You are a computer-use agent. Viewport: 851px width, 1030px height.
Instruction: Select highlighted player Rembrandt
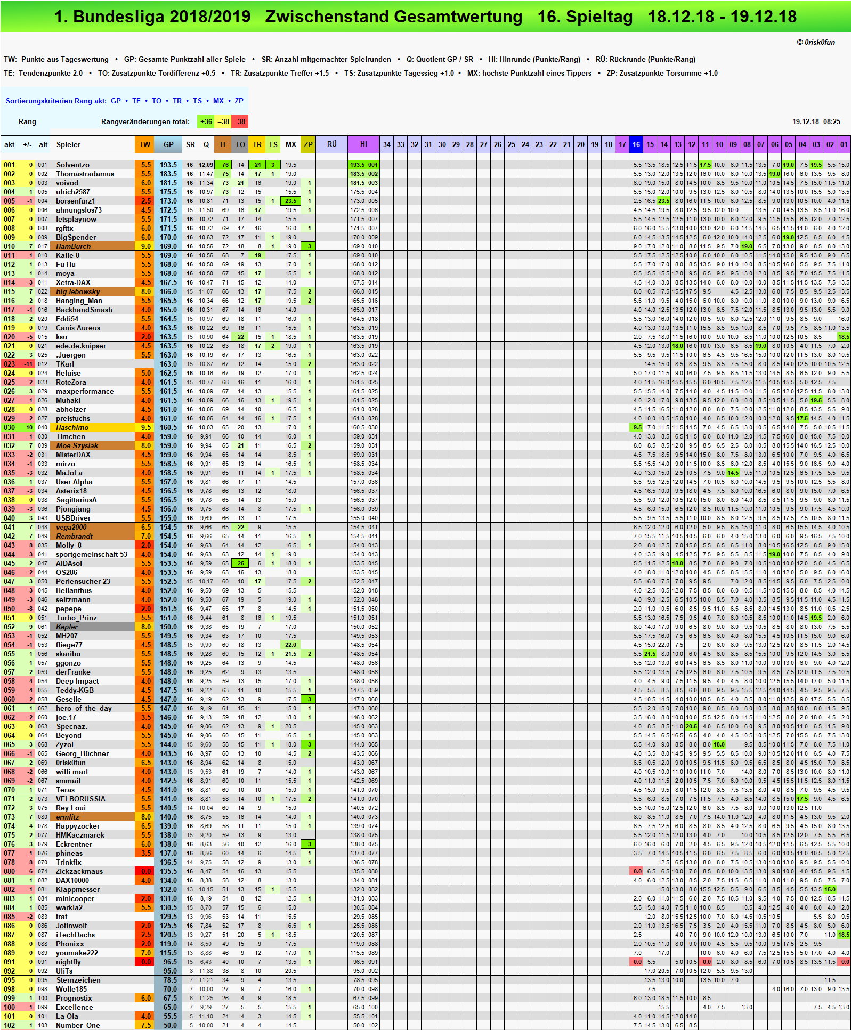point(75,536)
